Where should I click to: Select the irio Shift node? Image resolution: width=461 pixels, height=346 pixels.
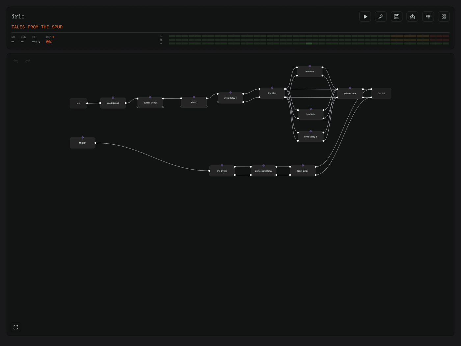point(311,114)
